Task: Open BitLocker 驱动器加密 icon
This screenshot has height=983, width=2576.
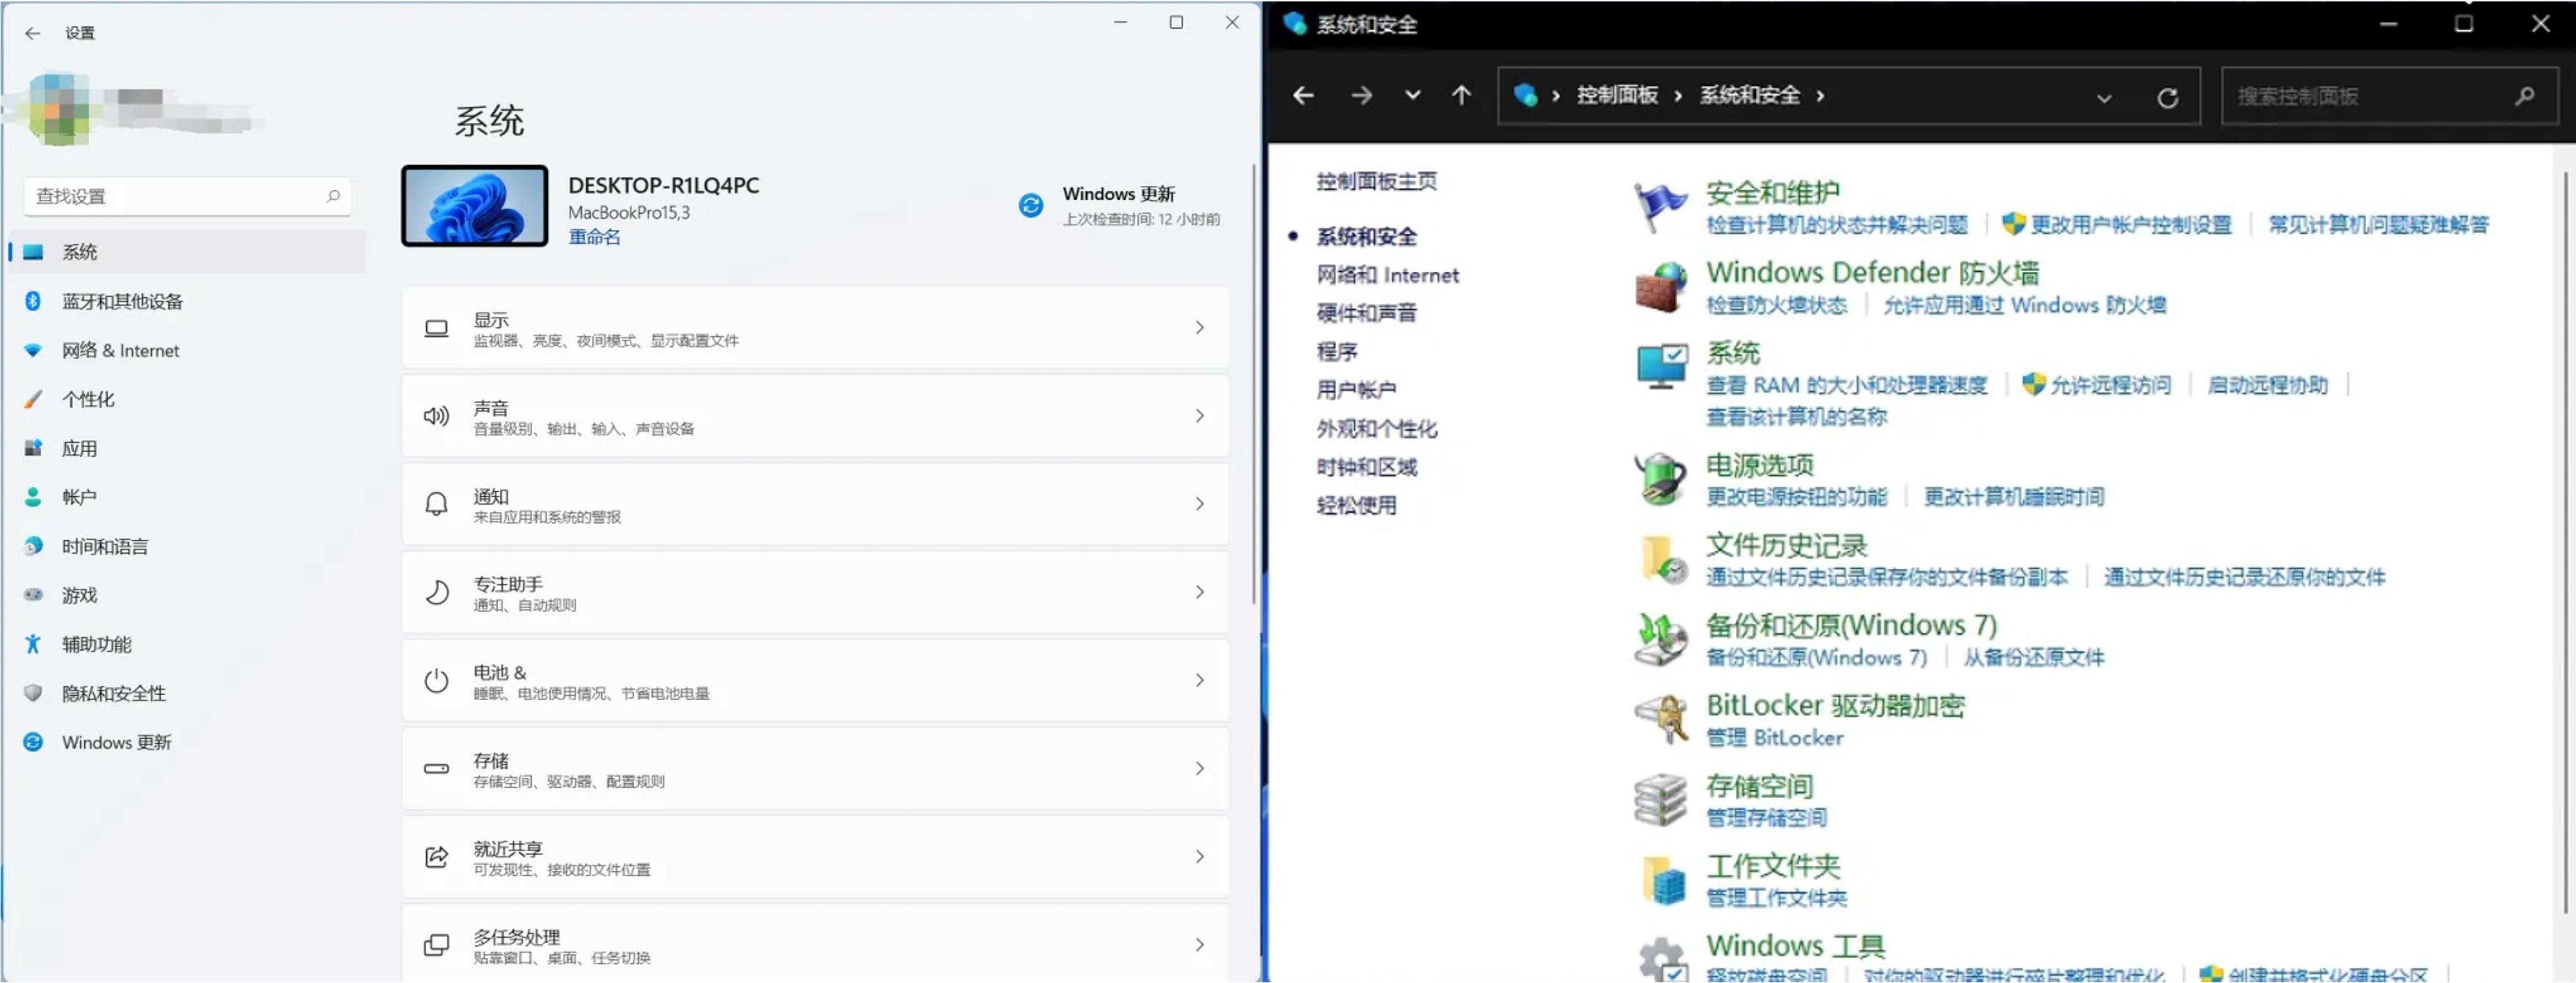Action: coord(1660,718)
